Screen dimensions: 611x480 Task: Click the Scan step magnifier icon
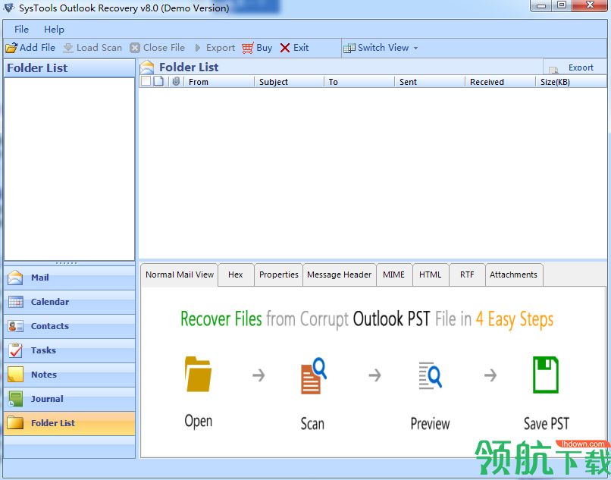313,375
